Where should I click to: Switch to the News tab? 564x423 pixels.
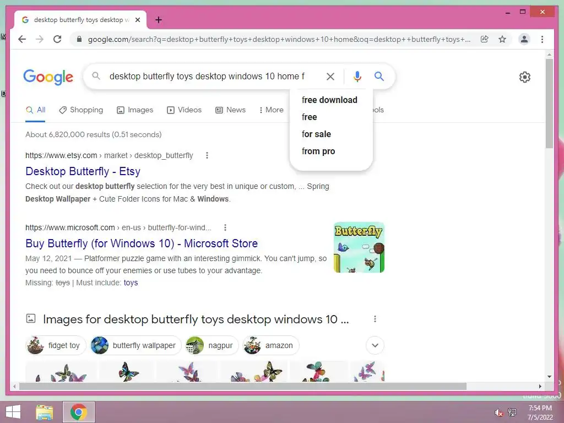pyautogui.click(x=231, y=110)
